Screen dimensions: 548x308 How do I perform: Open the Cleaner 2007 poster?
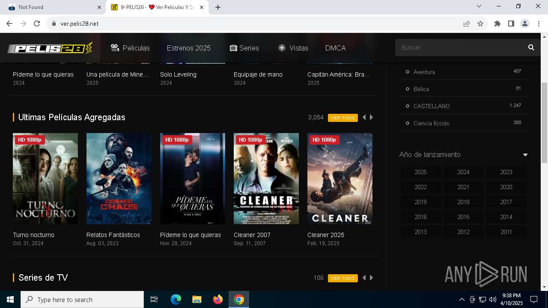tap(266, 178)
